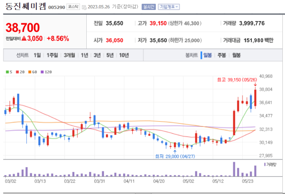285x194 pixels.
Task: Open the 기업개요 dropdown
Action: 168,7
